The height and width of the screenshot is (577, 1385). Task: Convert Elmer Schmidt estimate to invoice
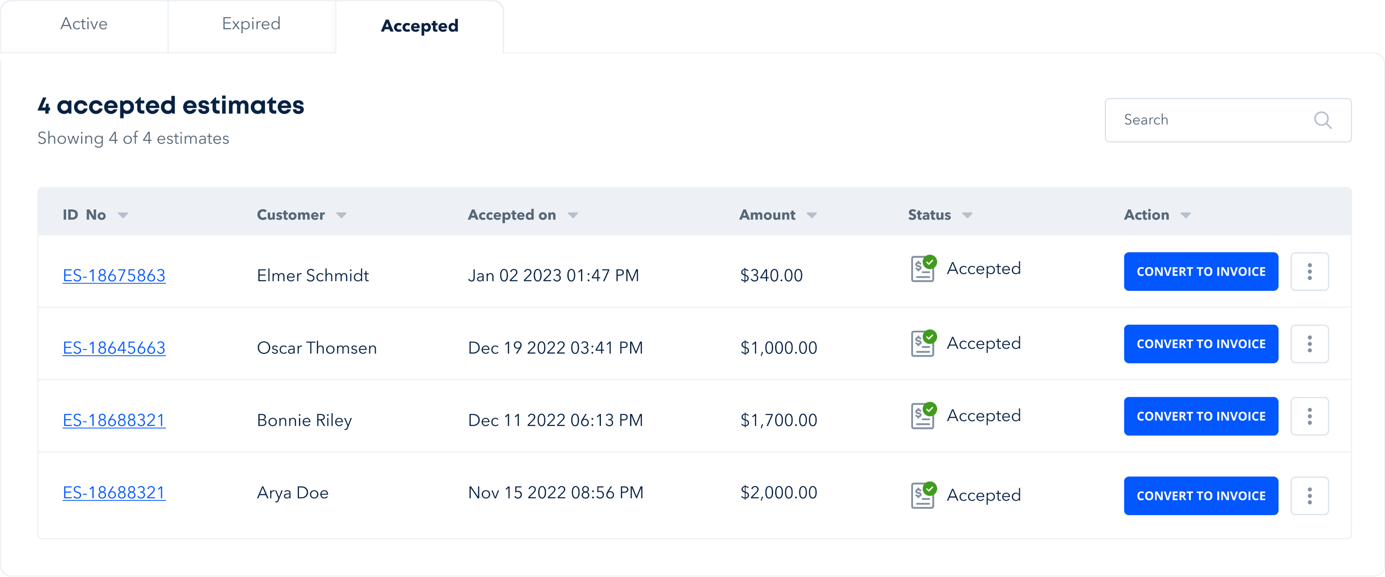[1201, 272]
